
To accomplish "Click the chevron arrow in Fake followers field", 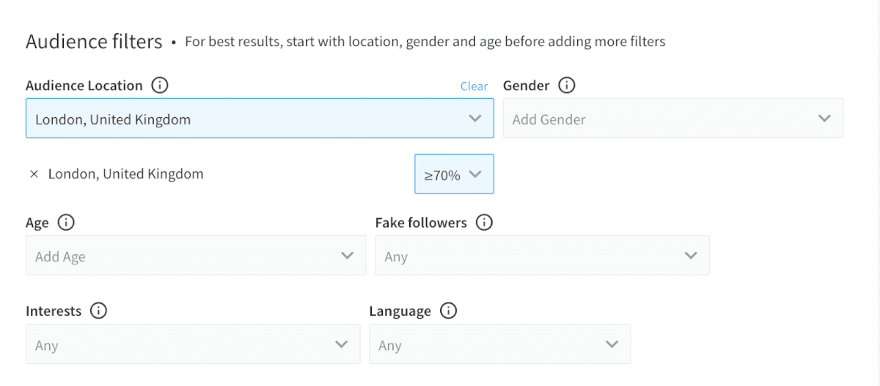I will coord(691,256).
